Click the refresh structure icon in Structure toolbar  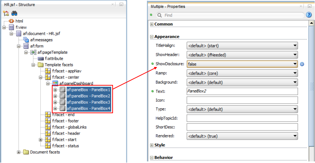[6, 14]
